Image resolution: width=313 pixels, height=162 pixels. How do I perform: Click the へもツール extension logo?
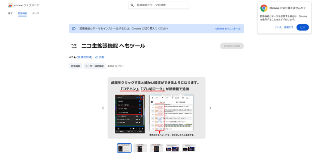[74, 46]
